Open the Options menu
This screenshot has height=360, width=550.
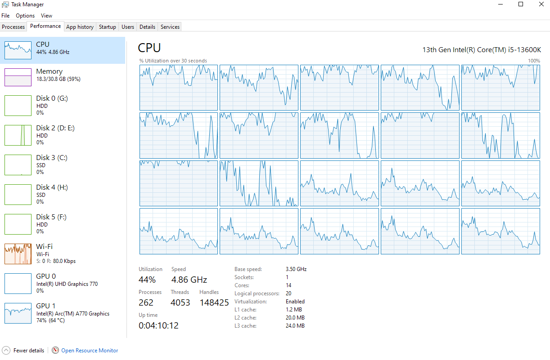coord(25,16)
